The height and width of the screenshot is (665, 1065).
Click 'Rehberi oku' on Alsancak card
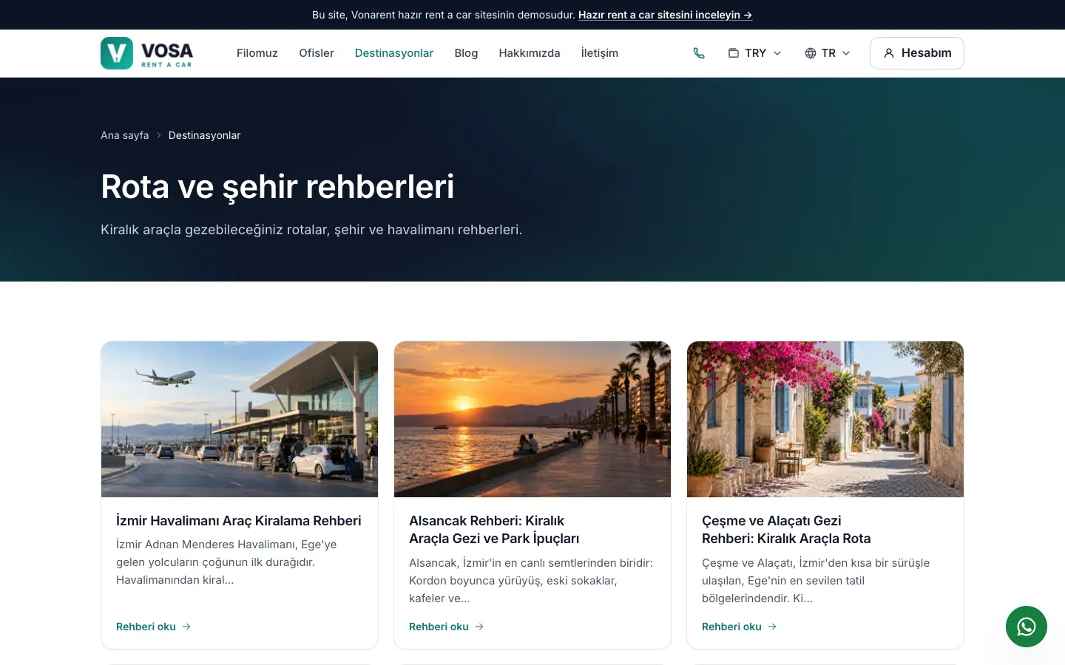(x=447, y=627)
